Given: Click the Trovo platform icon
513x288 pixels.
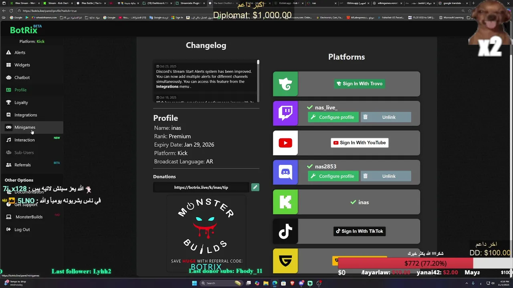Looking at the screenshot, I should tap(285, 84).
